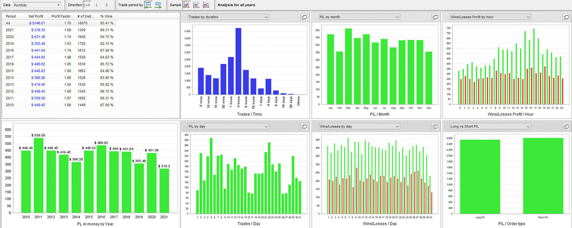Image resolution: width=572 pixels, height=228 pixels.
Task: Choose the IS sample icon
Action: tap(196, 5)
